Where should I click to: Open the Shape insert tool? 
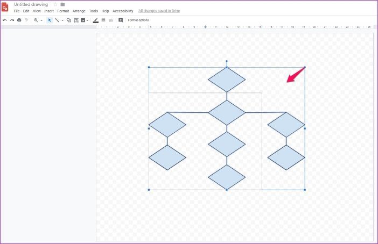69,20
